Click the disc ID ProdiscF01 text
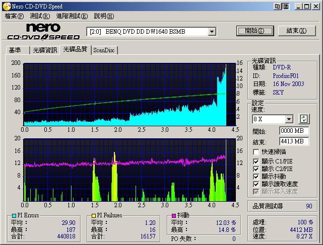Screen dimensions: 323x245 (286, 76)
